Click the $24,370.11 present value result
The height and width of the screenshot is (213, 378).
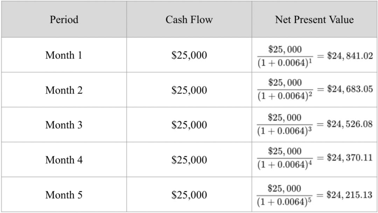coord(350,158)
